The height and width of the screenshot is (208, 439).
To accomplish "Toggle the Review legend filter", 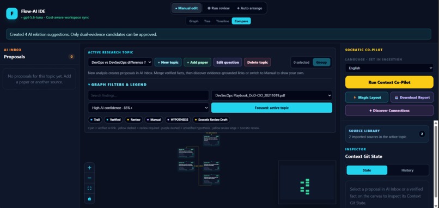I will 134,120.
